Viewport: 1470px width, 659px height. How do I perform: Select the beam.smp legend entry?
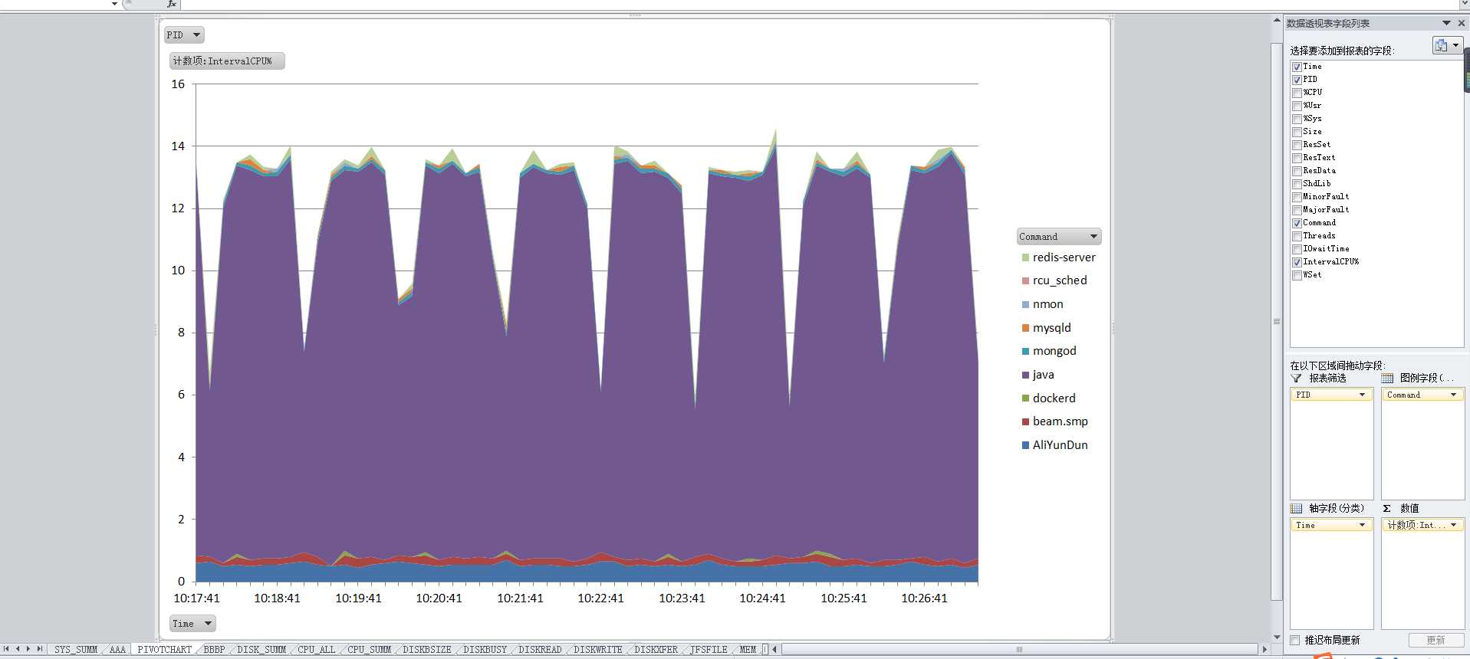point(1060,421)
